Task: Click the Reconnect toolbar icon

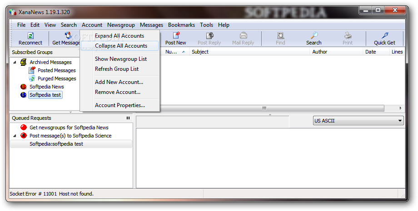Action: click(x=30, y=36)
